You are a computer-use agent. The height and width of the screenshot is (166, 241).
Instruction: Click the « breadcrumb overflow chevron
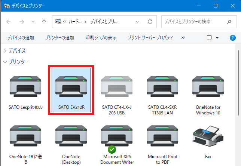pos(65,22)
